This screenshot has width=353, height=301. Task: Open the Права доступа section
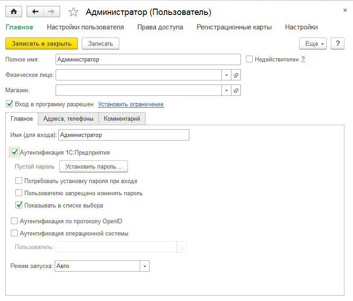click(x=160, y=27)
